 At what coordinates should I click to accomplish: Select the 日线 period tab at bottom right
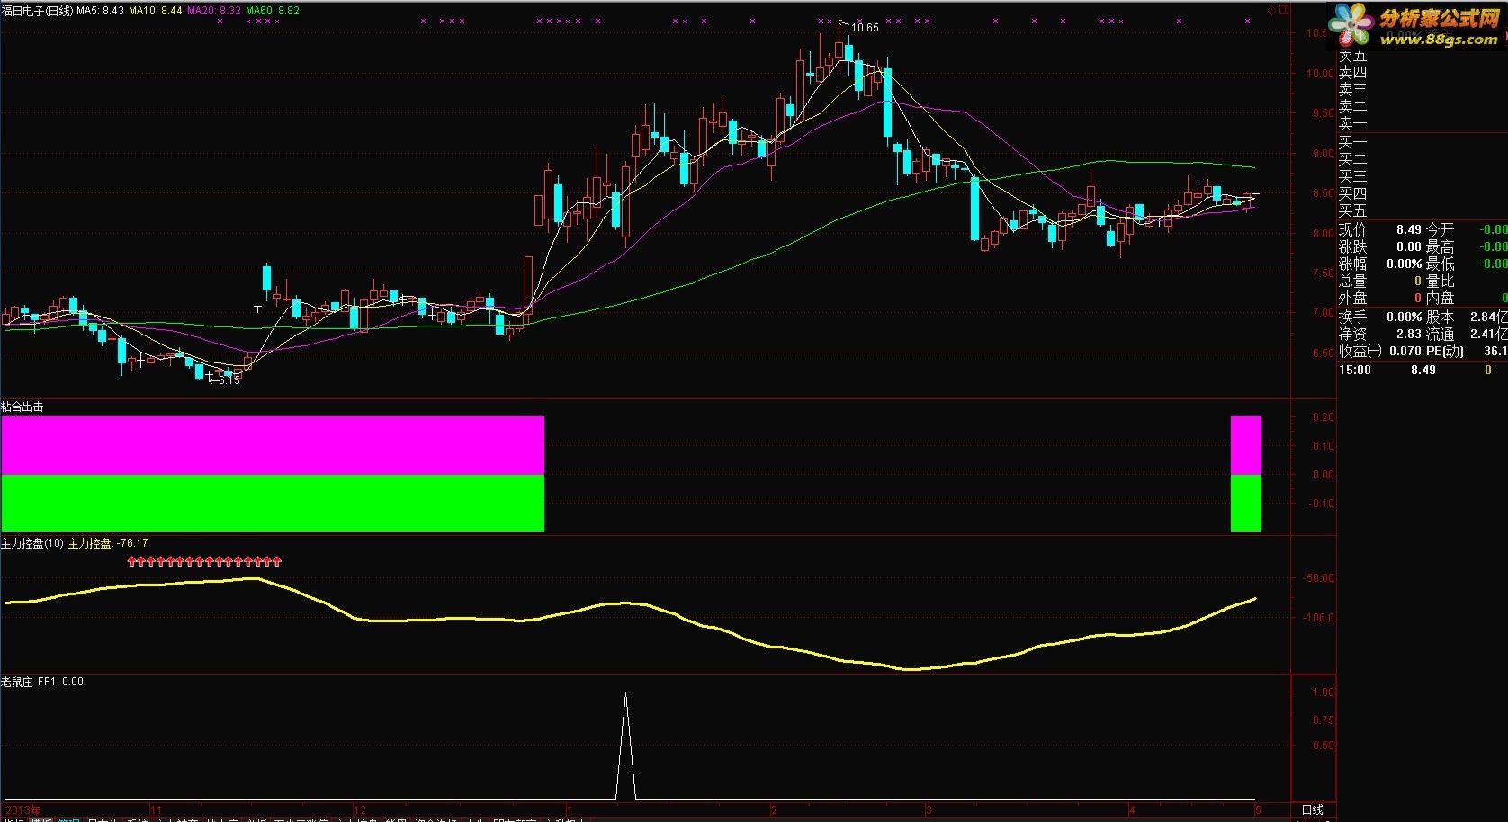point(1313,810)
